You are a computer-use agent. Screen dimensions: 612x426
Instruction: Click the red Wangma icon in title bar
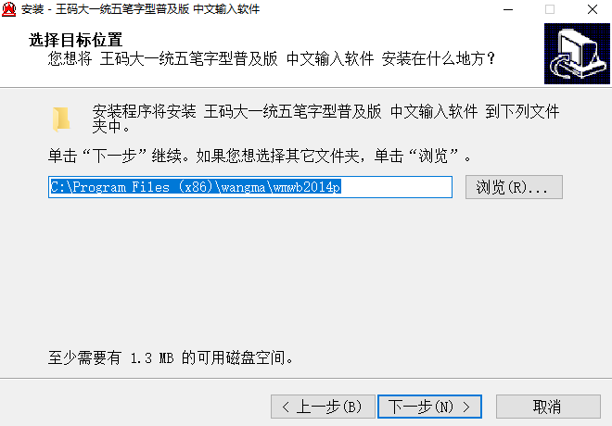[x=9, y=9]
